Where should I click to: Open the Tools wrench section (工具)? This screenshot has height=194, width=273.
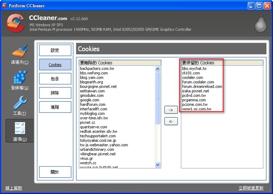tap(20, 105)
